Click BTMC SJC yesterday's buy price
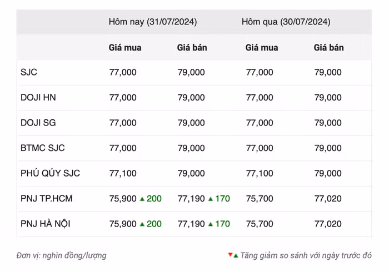This screenshot has height=272, width=389. (x=260, y=148)
